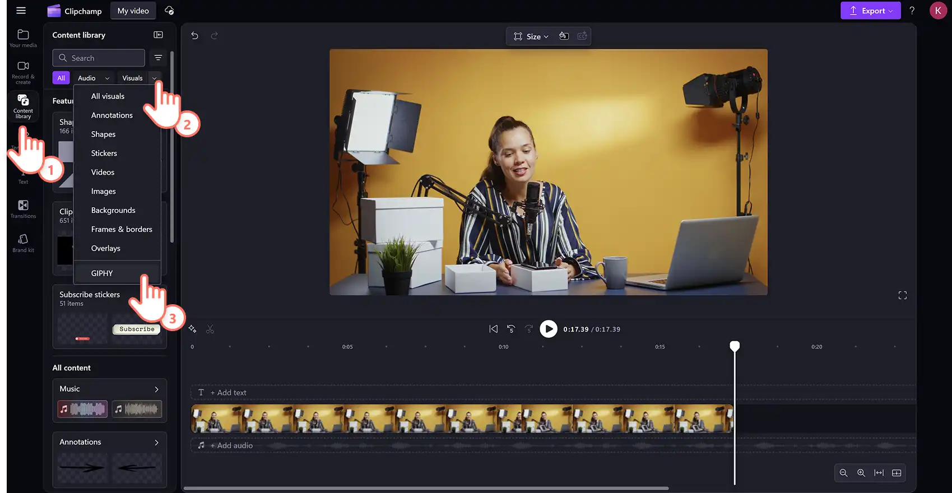Collapse the Content library panel

pos(159,35)
